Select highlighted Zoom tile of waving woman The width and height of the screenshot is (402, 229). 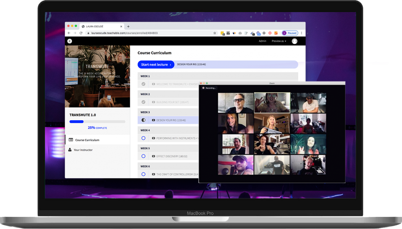272,103
